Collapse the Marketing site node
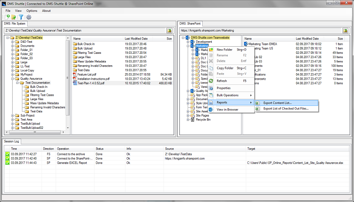The height and width of the screenshot is (202, 354). [188, 46]
